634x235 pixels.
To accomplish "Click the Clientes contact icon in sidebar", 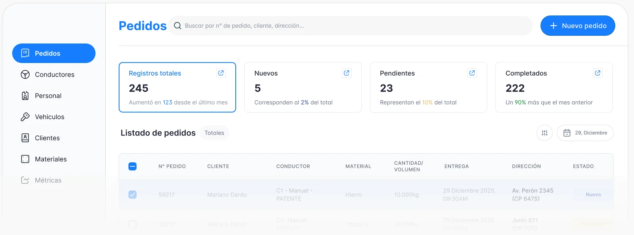I will [x=25, y=138].
